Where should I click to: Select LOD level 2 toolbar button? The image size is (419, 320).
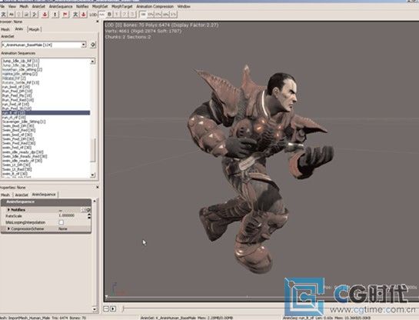tap(125, 15)
